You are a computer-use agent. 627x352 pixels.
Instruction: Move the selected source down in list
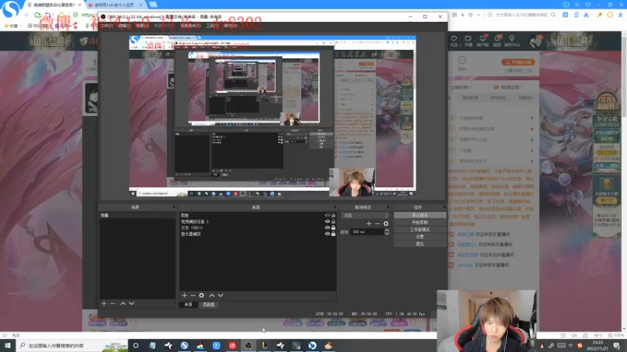220,296
